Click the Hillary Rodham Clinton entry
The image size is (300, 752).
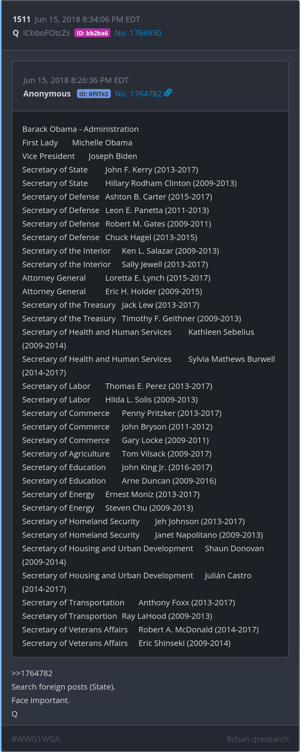[171, 183]
